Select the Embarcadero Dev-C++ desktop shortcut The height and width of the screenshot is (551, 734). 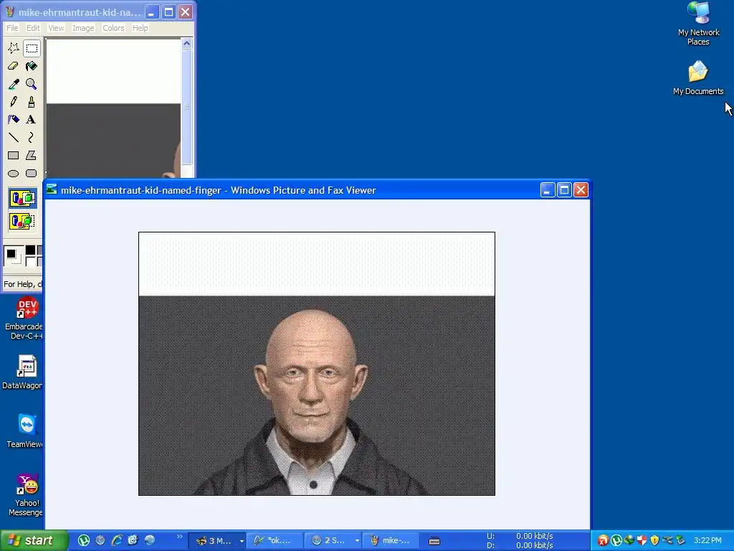(25, 318)
